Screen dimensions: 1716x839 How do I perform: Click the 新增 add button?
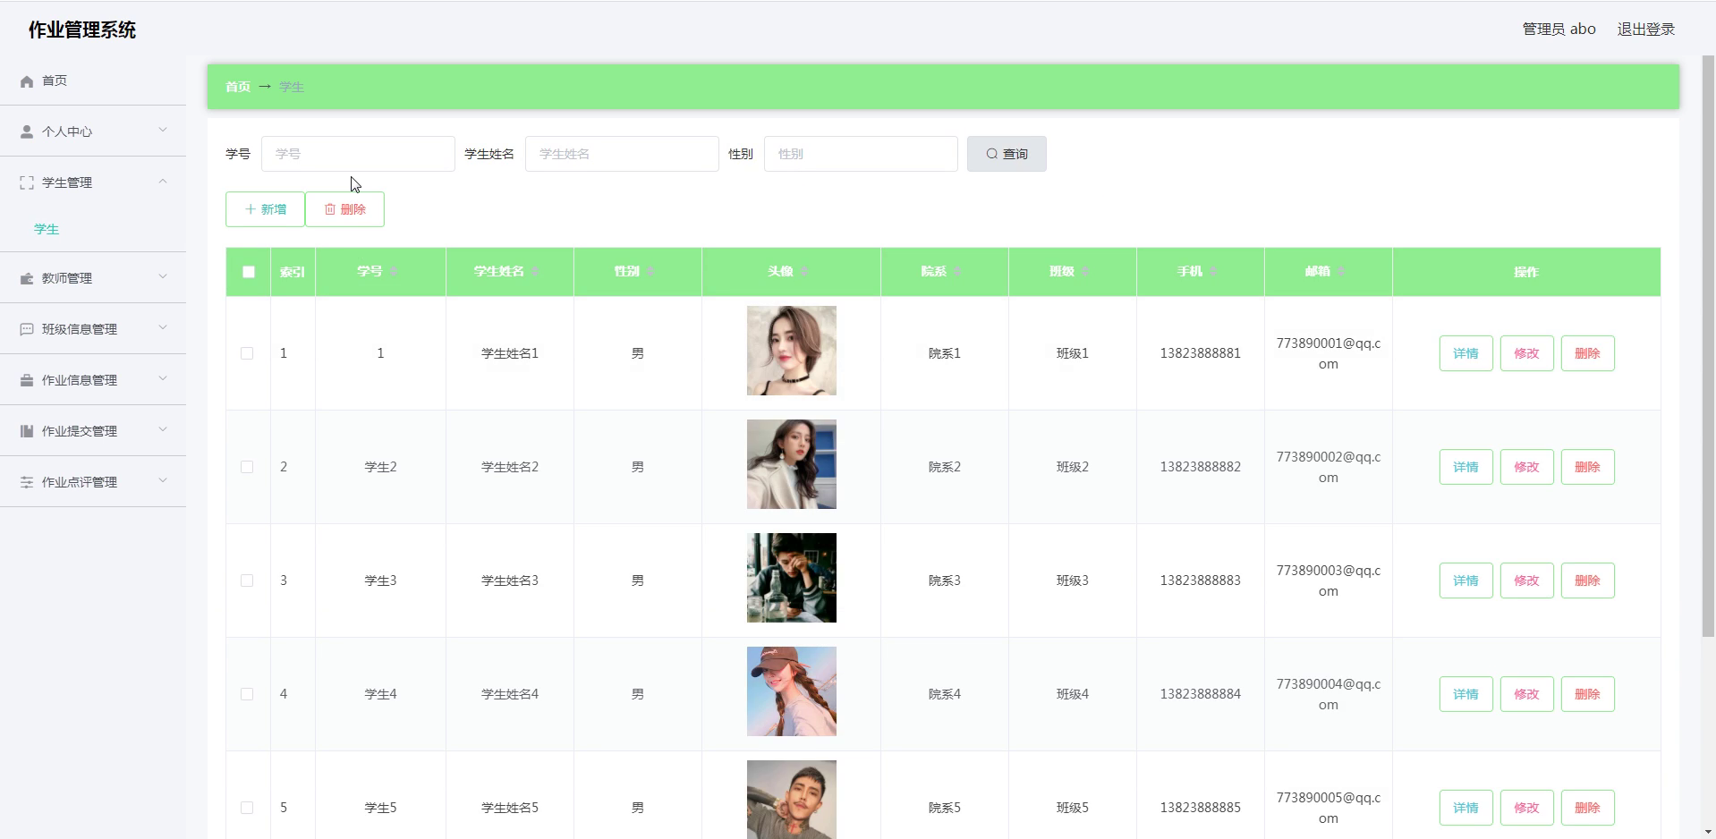[x=265, y=209]
